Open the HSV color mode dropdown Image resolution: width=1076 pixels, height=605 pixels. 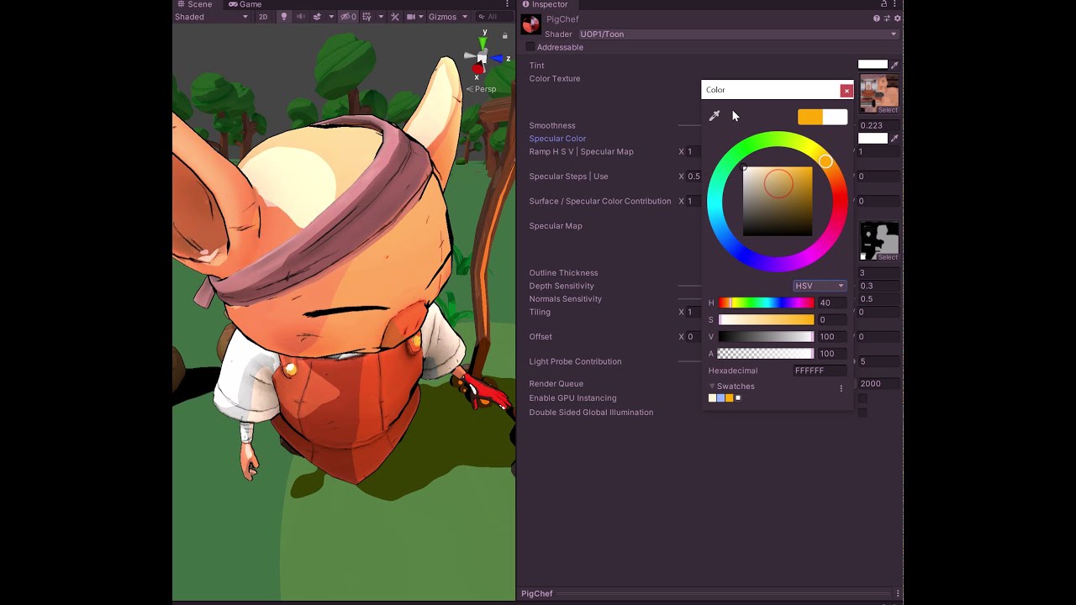[820, 286]
